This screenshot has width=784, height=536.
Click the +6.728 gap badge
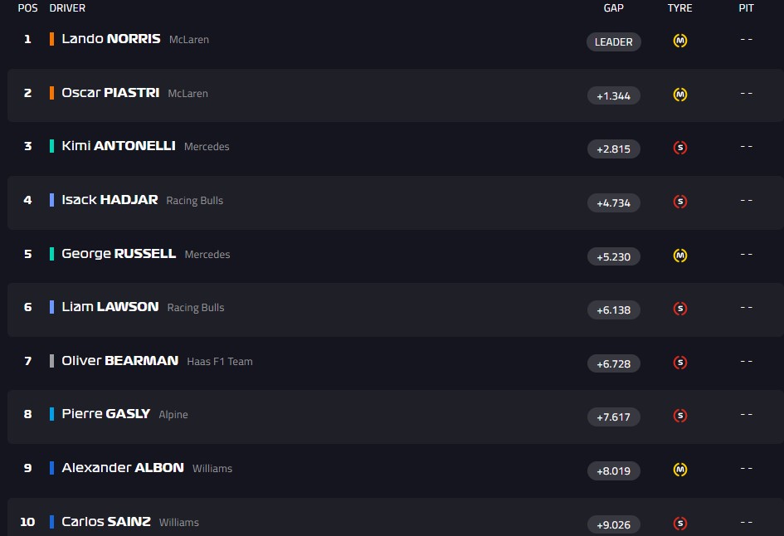(614, 363)
